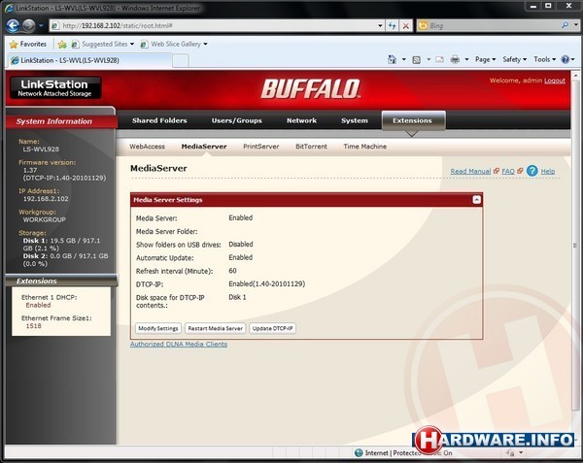Open the Favorites star button
583x463 pixels.
tap(28, 45)
